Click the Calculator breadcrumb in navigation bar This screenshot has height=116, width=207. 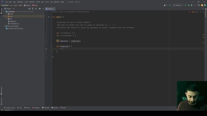tap(5, 5)
